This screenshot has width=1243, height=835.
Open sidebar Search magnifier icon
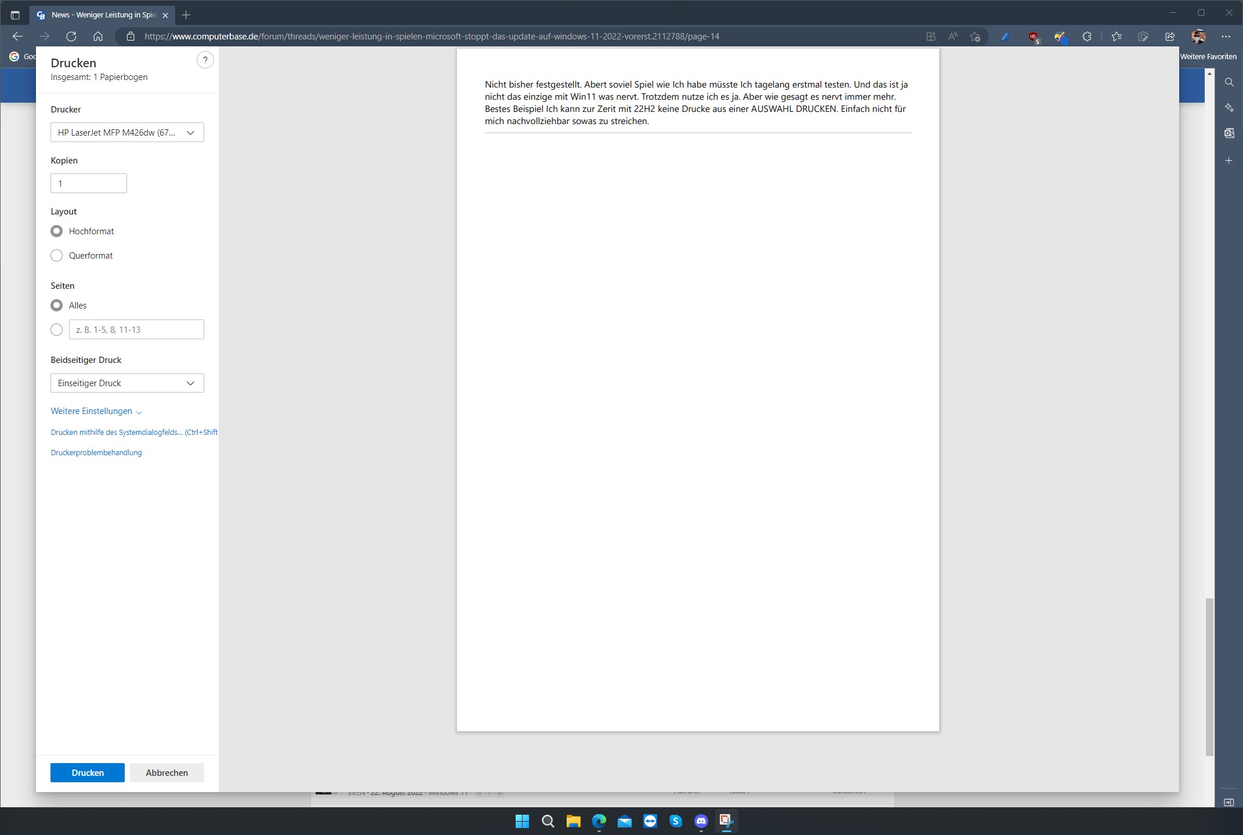pos(1228,82)
